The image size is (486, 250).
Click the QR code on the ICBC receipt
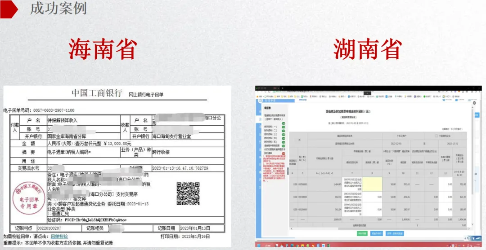click(188, 193)
